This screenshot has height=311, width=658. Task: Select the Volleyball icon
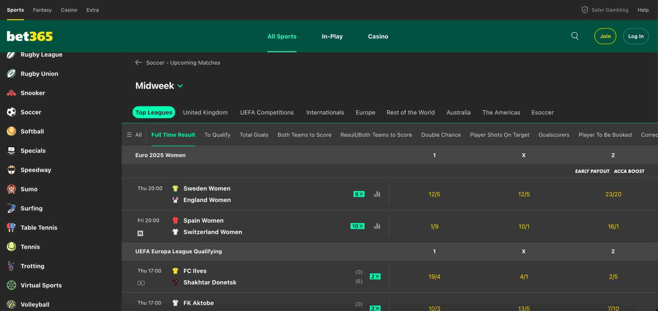click(x=11, y=304)
